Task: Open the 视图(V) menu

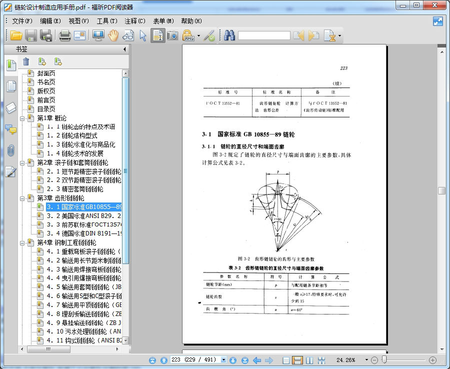Action: (x=78, y=21)
